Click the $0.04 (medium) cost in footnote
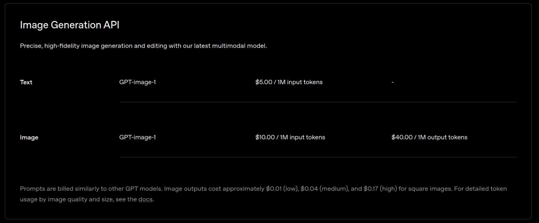The image size is (539, 223). tap(325, 189)
